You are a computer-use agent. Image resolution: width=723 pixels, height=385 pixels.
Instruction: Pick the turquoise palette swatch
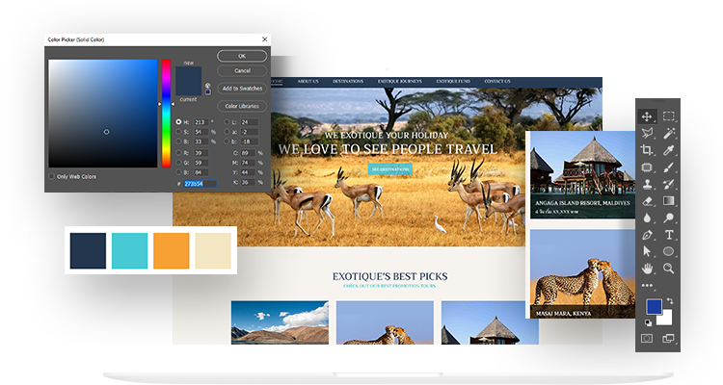point(129,250)
